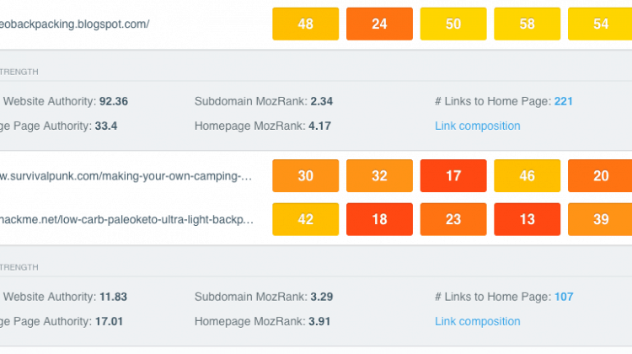Viewport: 632px width, 354px height.
Task: Click the 107 links to home page number
Action: pos(564,297)
